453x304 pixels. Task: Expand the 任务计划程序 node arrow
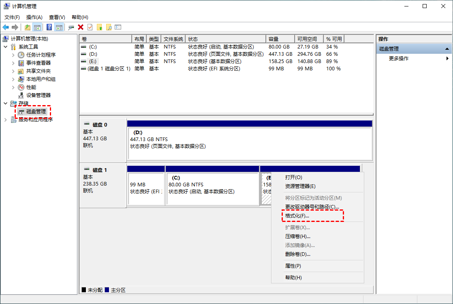tap(13, 55)
